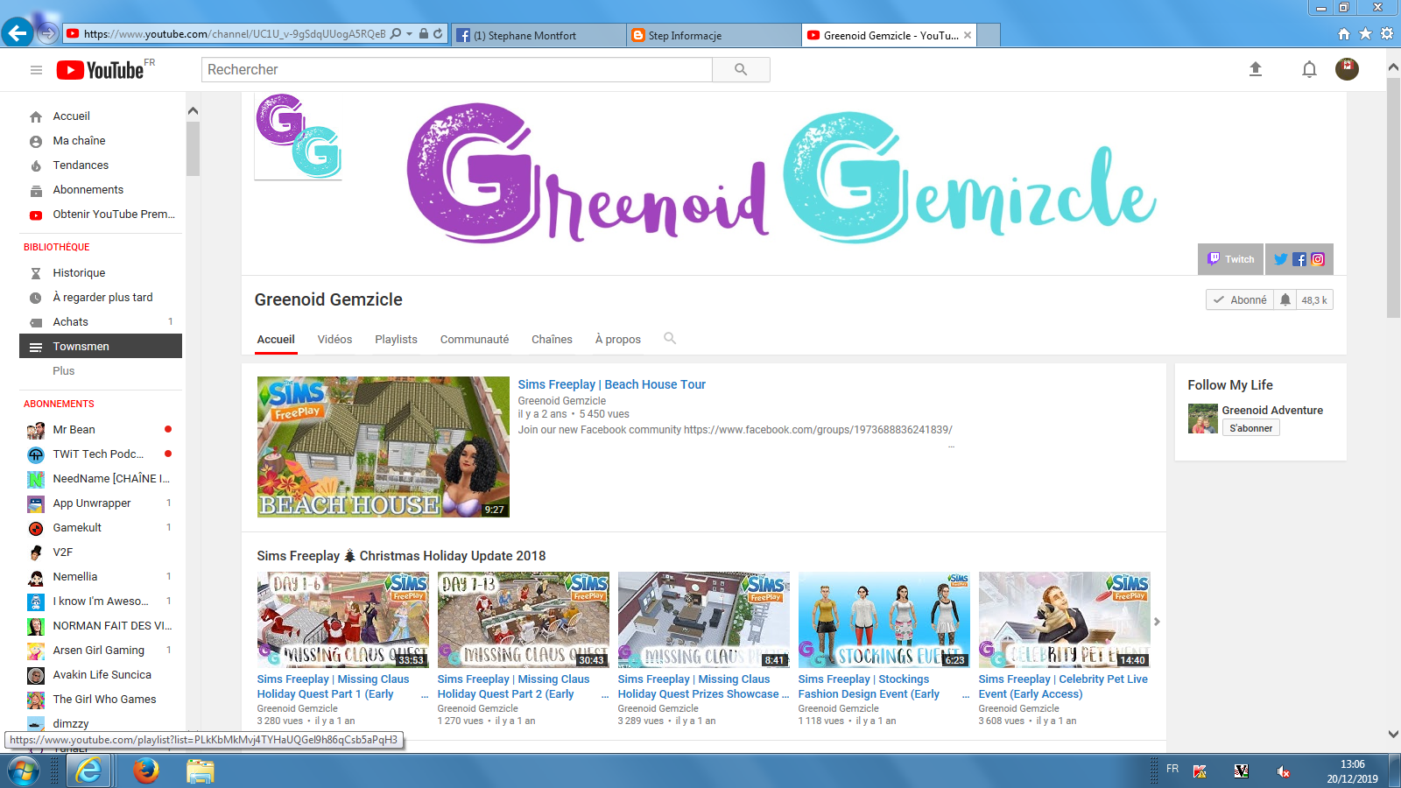Viewport: 1401px width, 788px height.
Task: Open channel's Twitch link
Action: click(x=1231, y=259)
